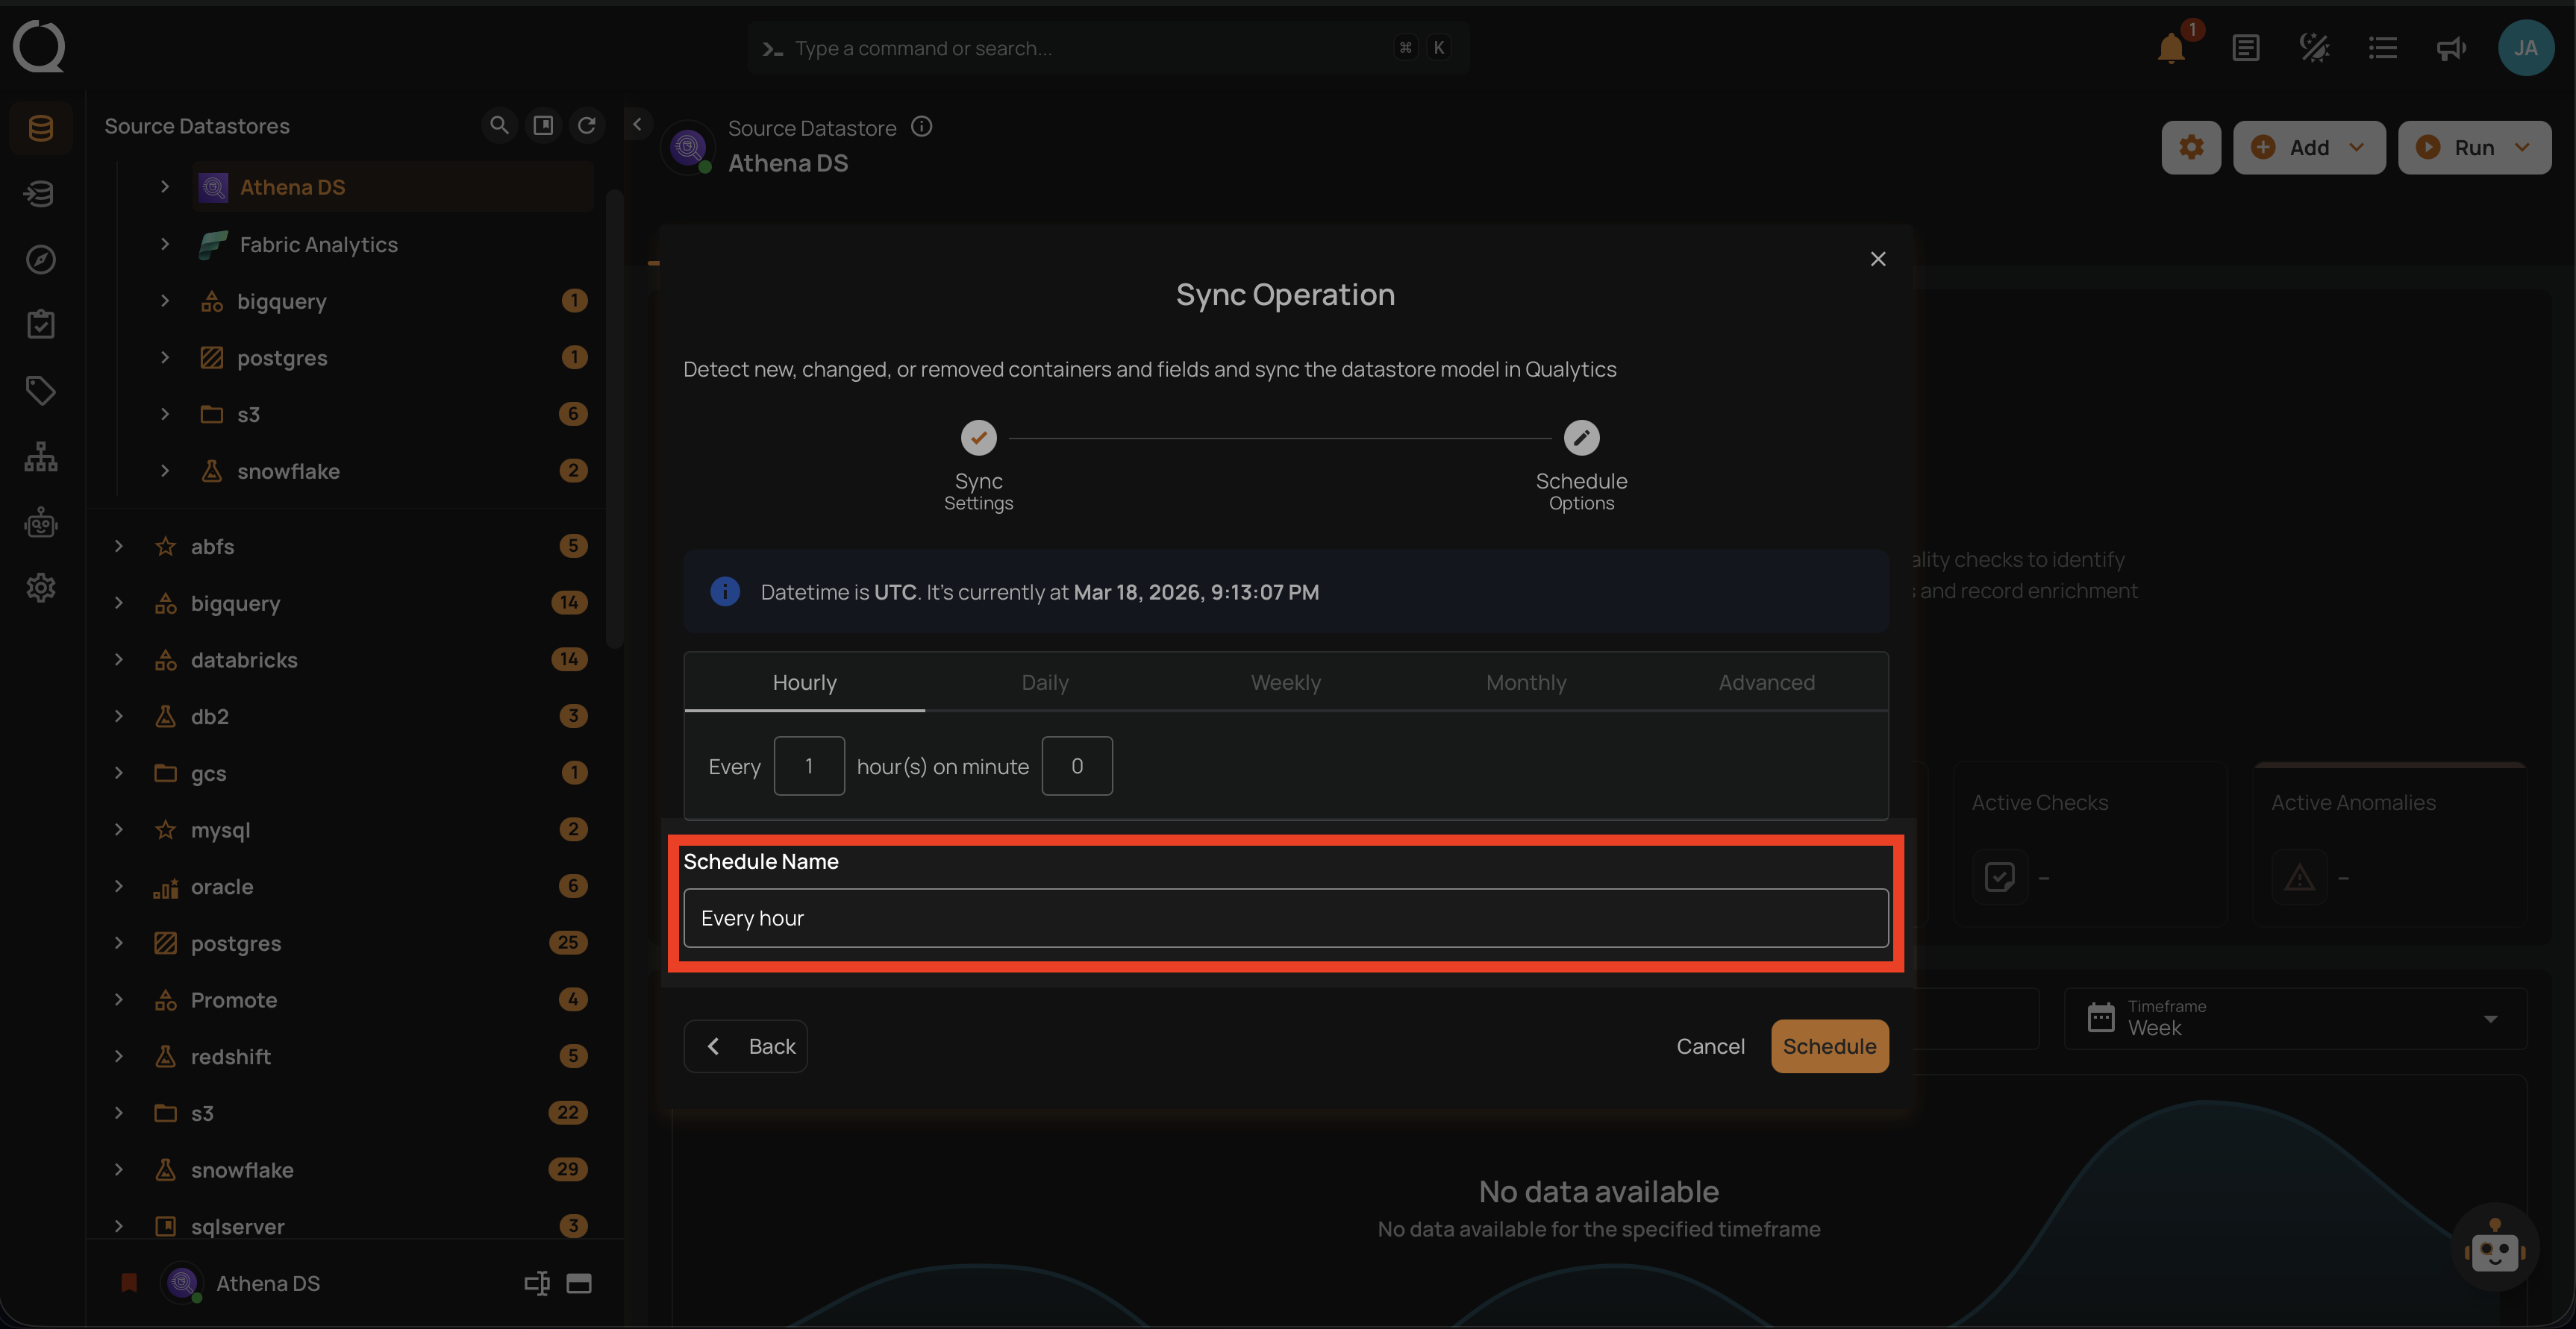
Task: Open the Timeframe Week dropdown
Action: click(x=2295, y=1018)
